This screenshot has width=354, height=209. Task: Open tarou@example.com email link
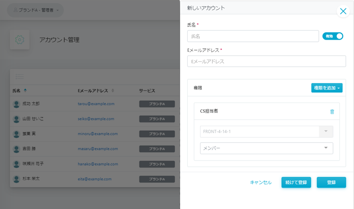[x=96, y=104]
